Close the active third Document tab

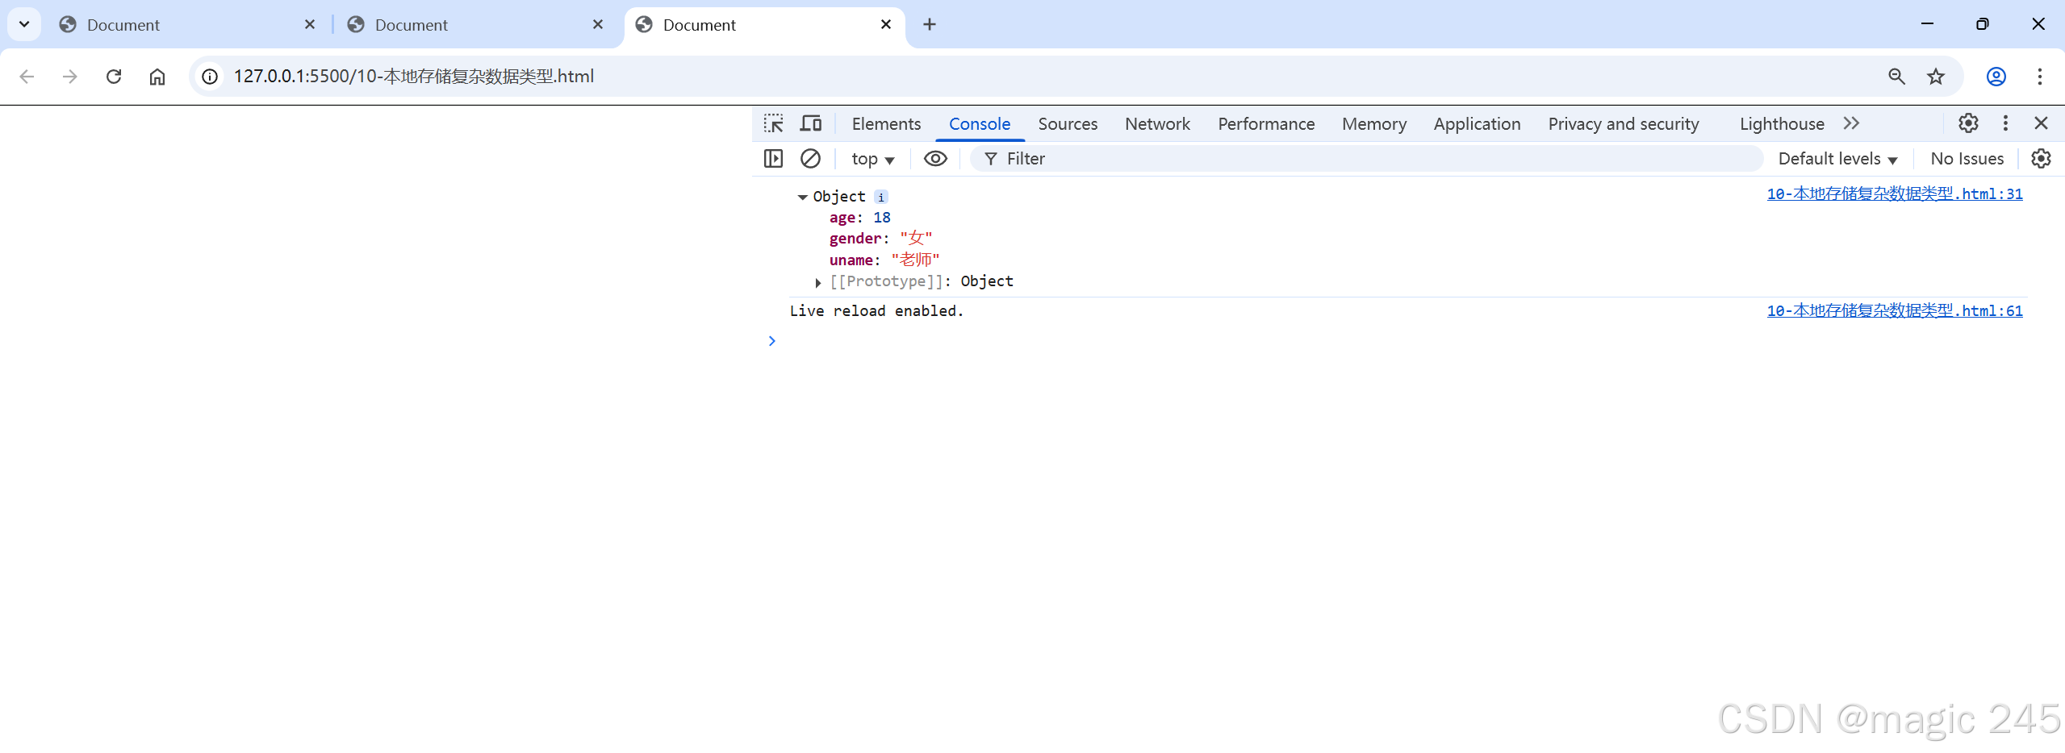[886, 25]
